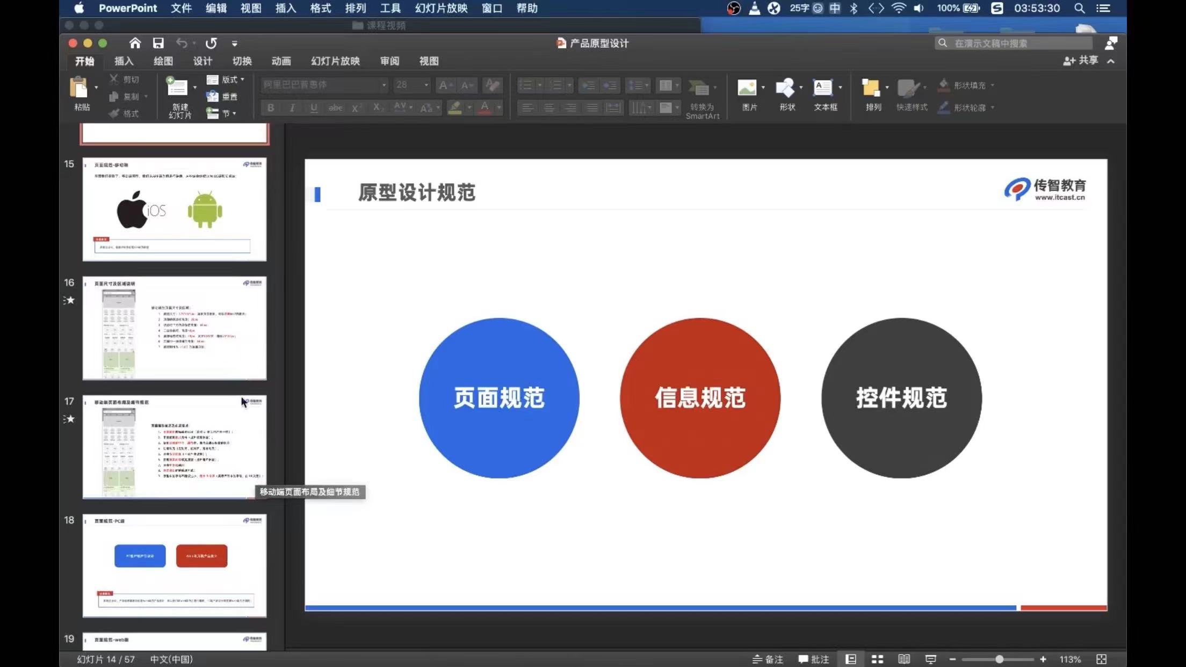1186x667 pixels.
Task: Open the 幻灯片放映 menu in menu bar
Action: [x=441, y=8]
